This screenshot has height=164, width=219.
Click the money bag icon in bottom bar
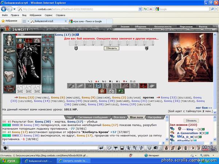(x=166, y=148)
